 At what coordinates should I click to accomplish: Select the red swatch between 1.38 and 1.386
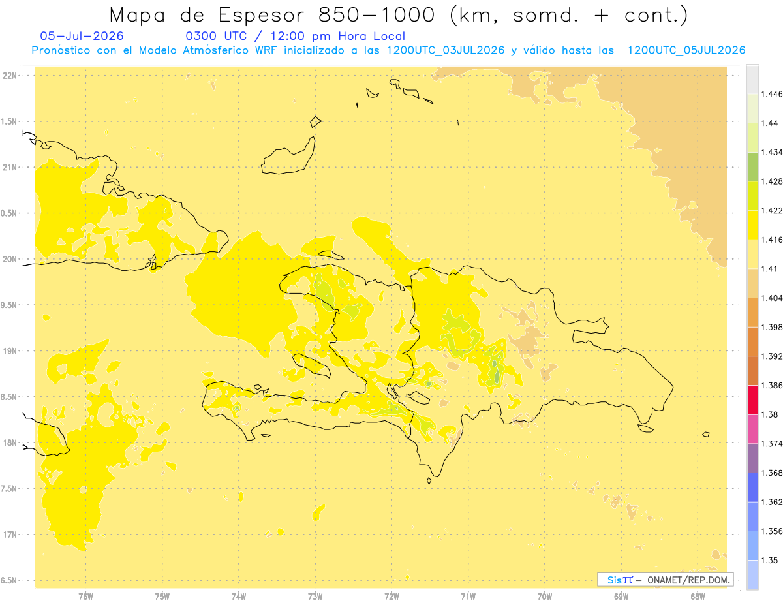[x=752, y=400]
